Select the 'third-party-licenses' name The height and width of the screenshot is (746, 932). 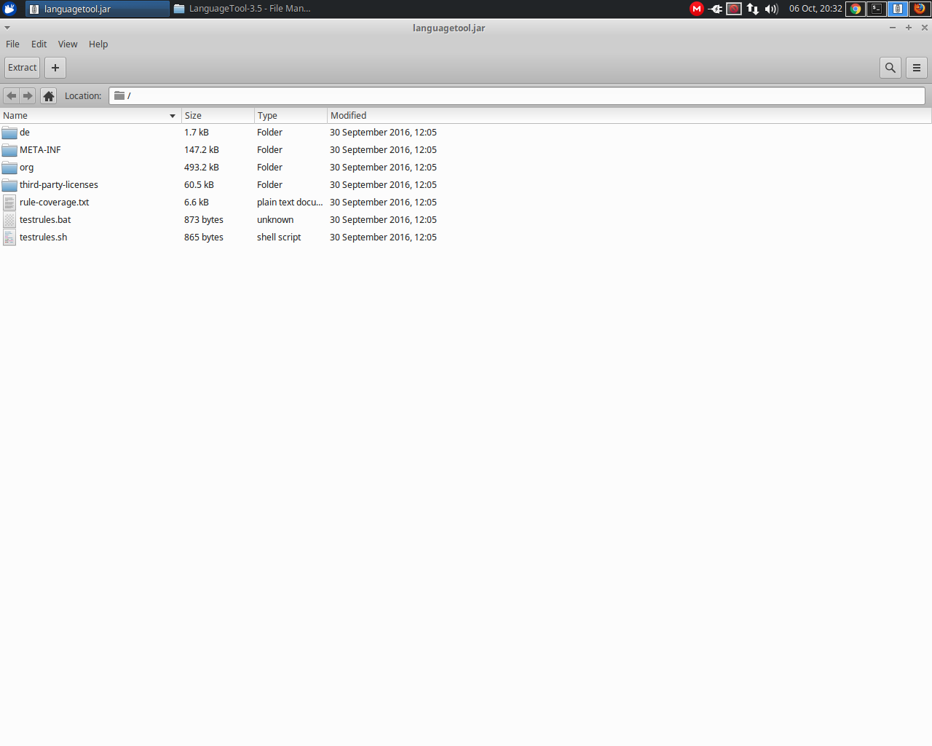coord(59,185)
